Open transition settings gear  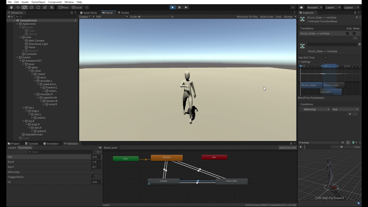pos(359,44)
